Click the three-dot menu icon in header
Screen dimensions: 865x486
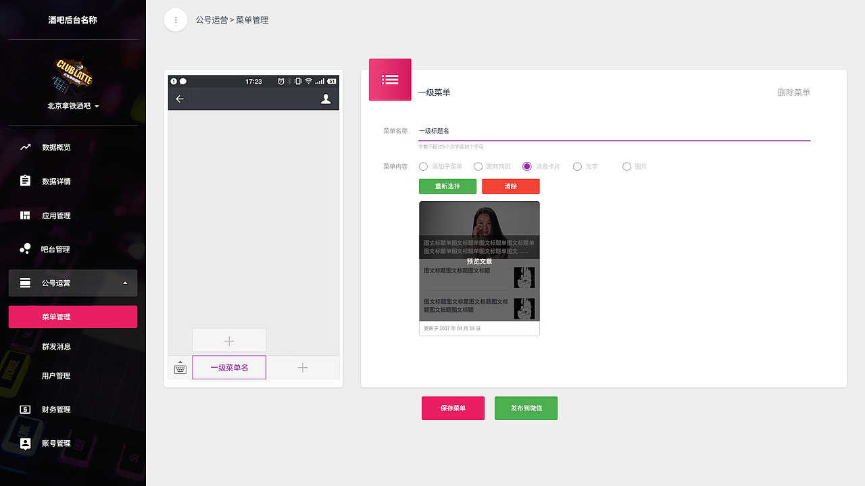pyautogui.click(x=176, y=20)
